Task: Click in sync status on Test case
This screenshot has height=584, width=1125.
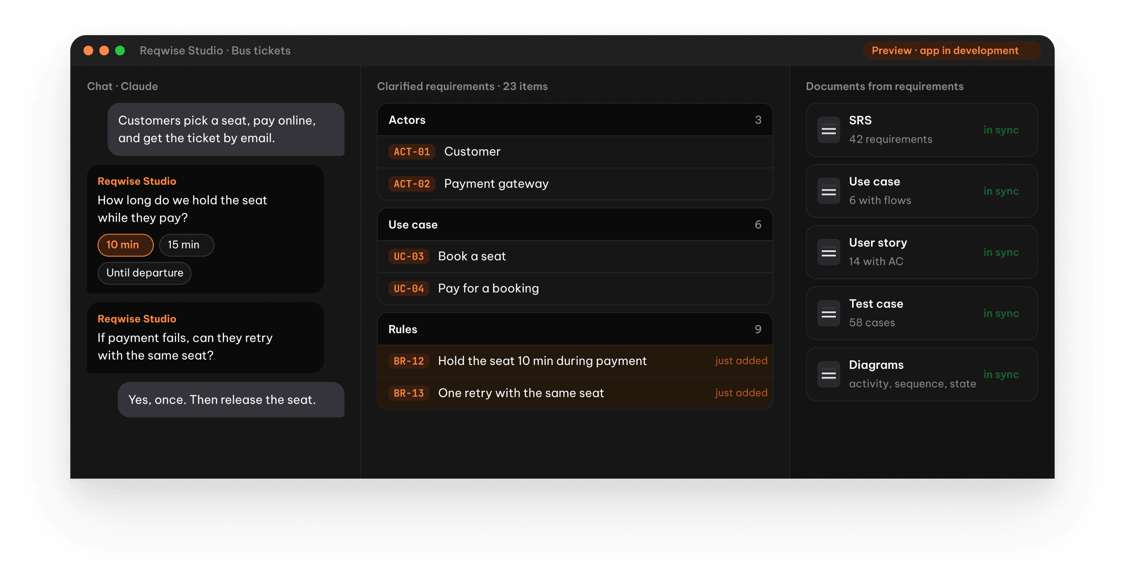Action: coord(1001,313)
